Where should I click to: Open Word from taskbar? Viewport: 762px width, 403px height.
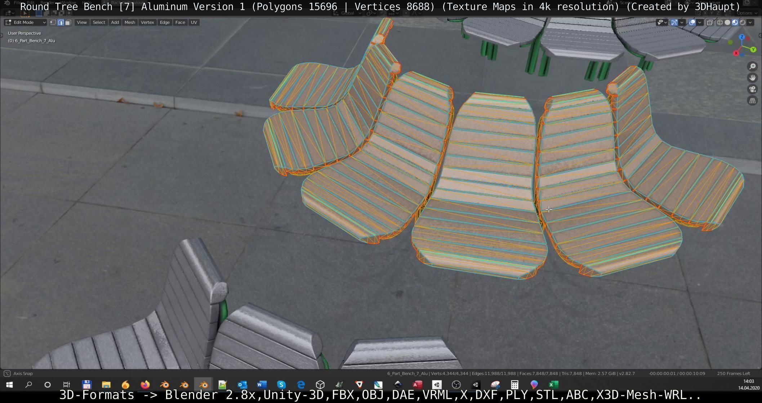click(262, 385)
